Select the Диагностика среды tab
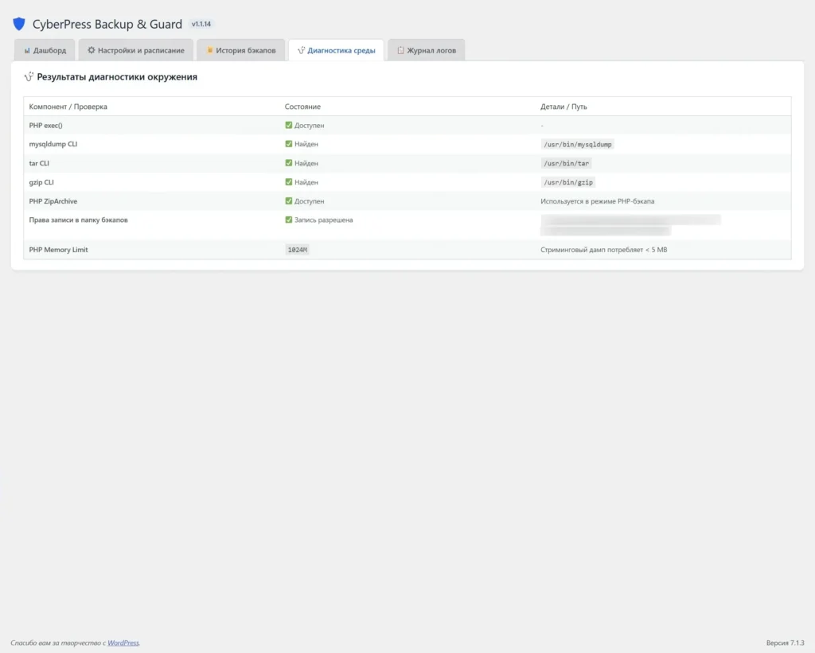This screenshot has width=815, height=653. (337, 50)
